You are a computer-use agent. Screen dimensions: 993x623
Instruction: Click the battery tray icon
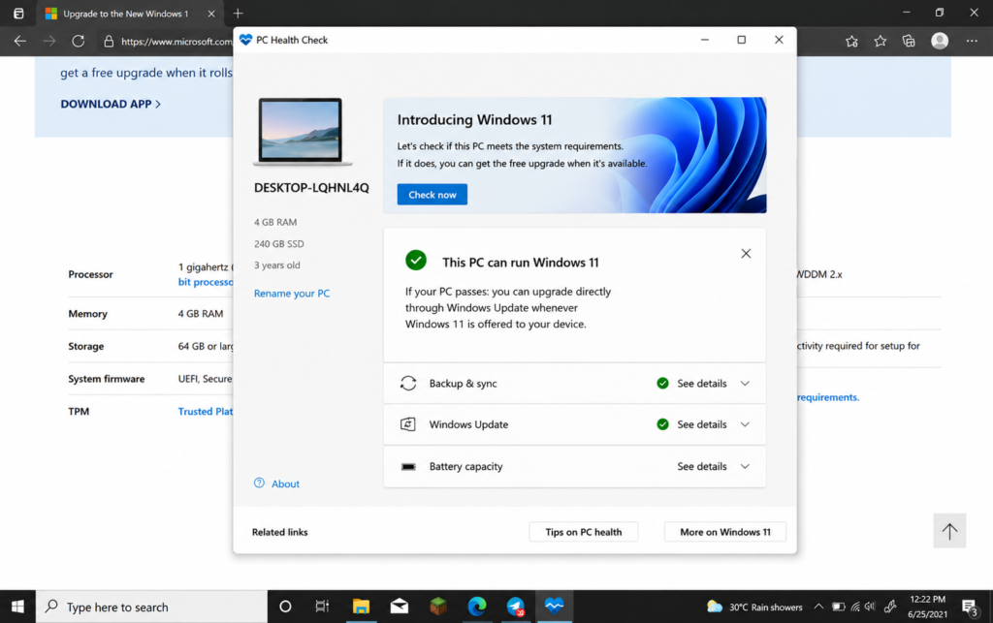pyautogui.click(x=839, y=607)
